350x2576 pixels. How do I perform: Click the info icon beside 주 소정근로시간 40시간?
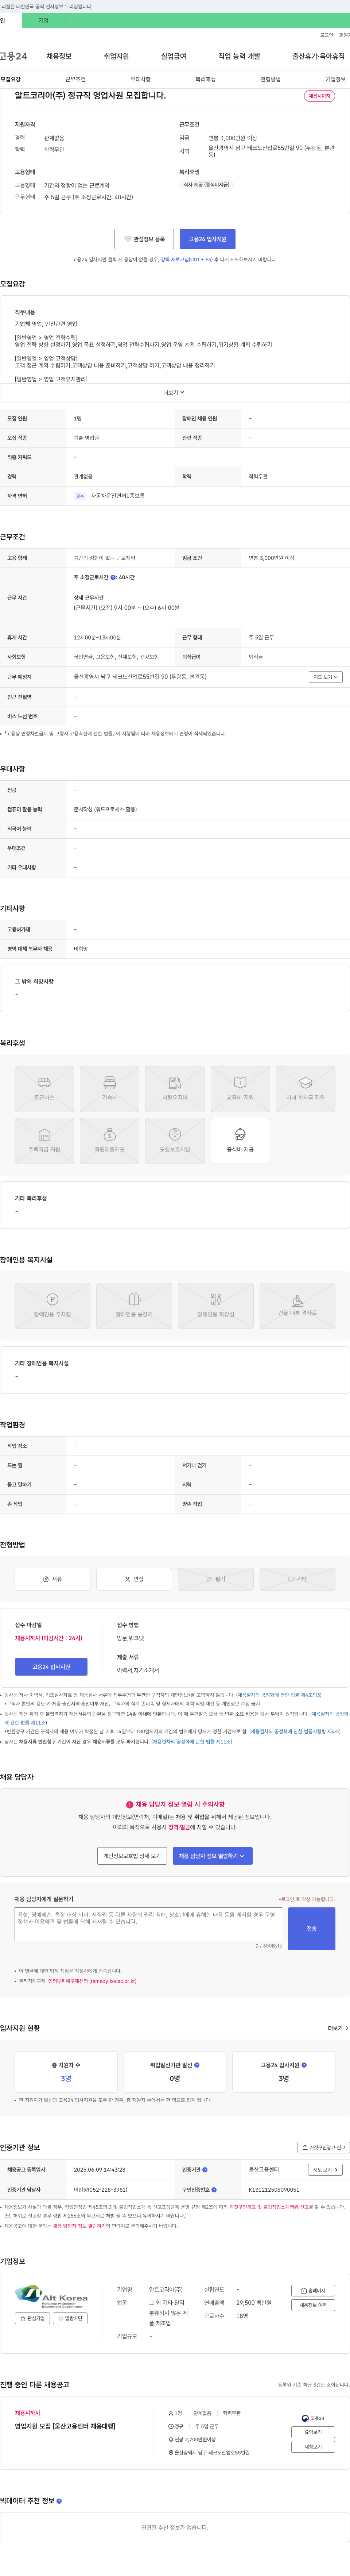(x=113, y=577)
